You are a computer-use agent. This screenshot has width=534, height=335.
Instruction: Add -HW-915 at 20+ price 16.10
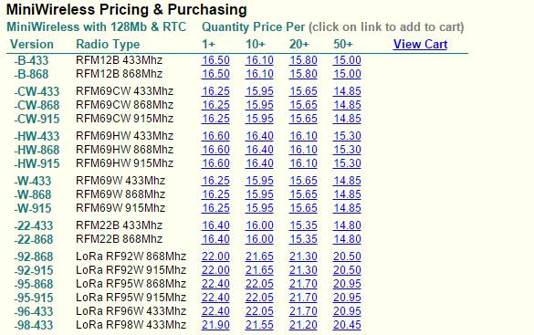pos(303,163)
